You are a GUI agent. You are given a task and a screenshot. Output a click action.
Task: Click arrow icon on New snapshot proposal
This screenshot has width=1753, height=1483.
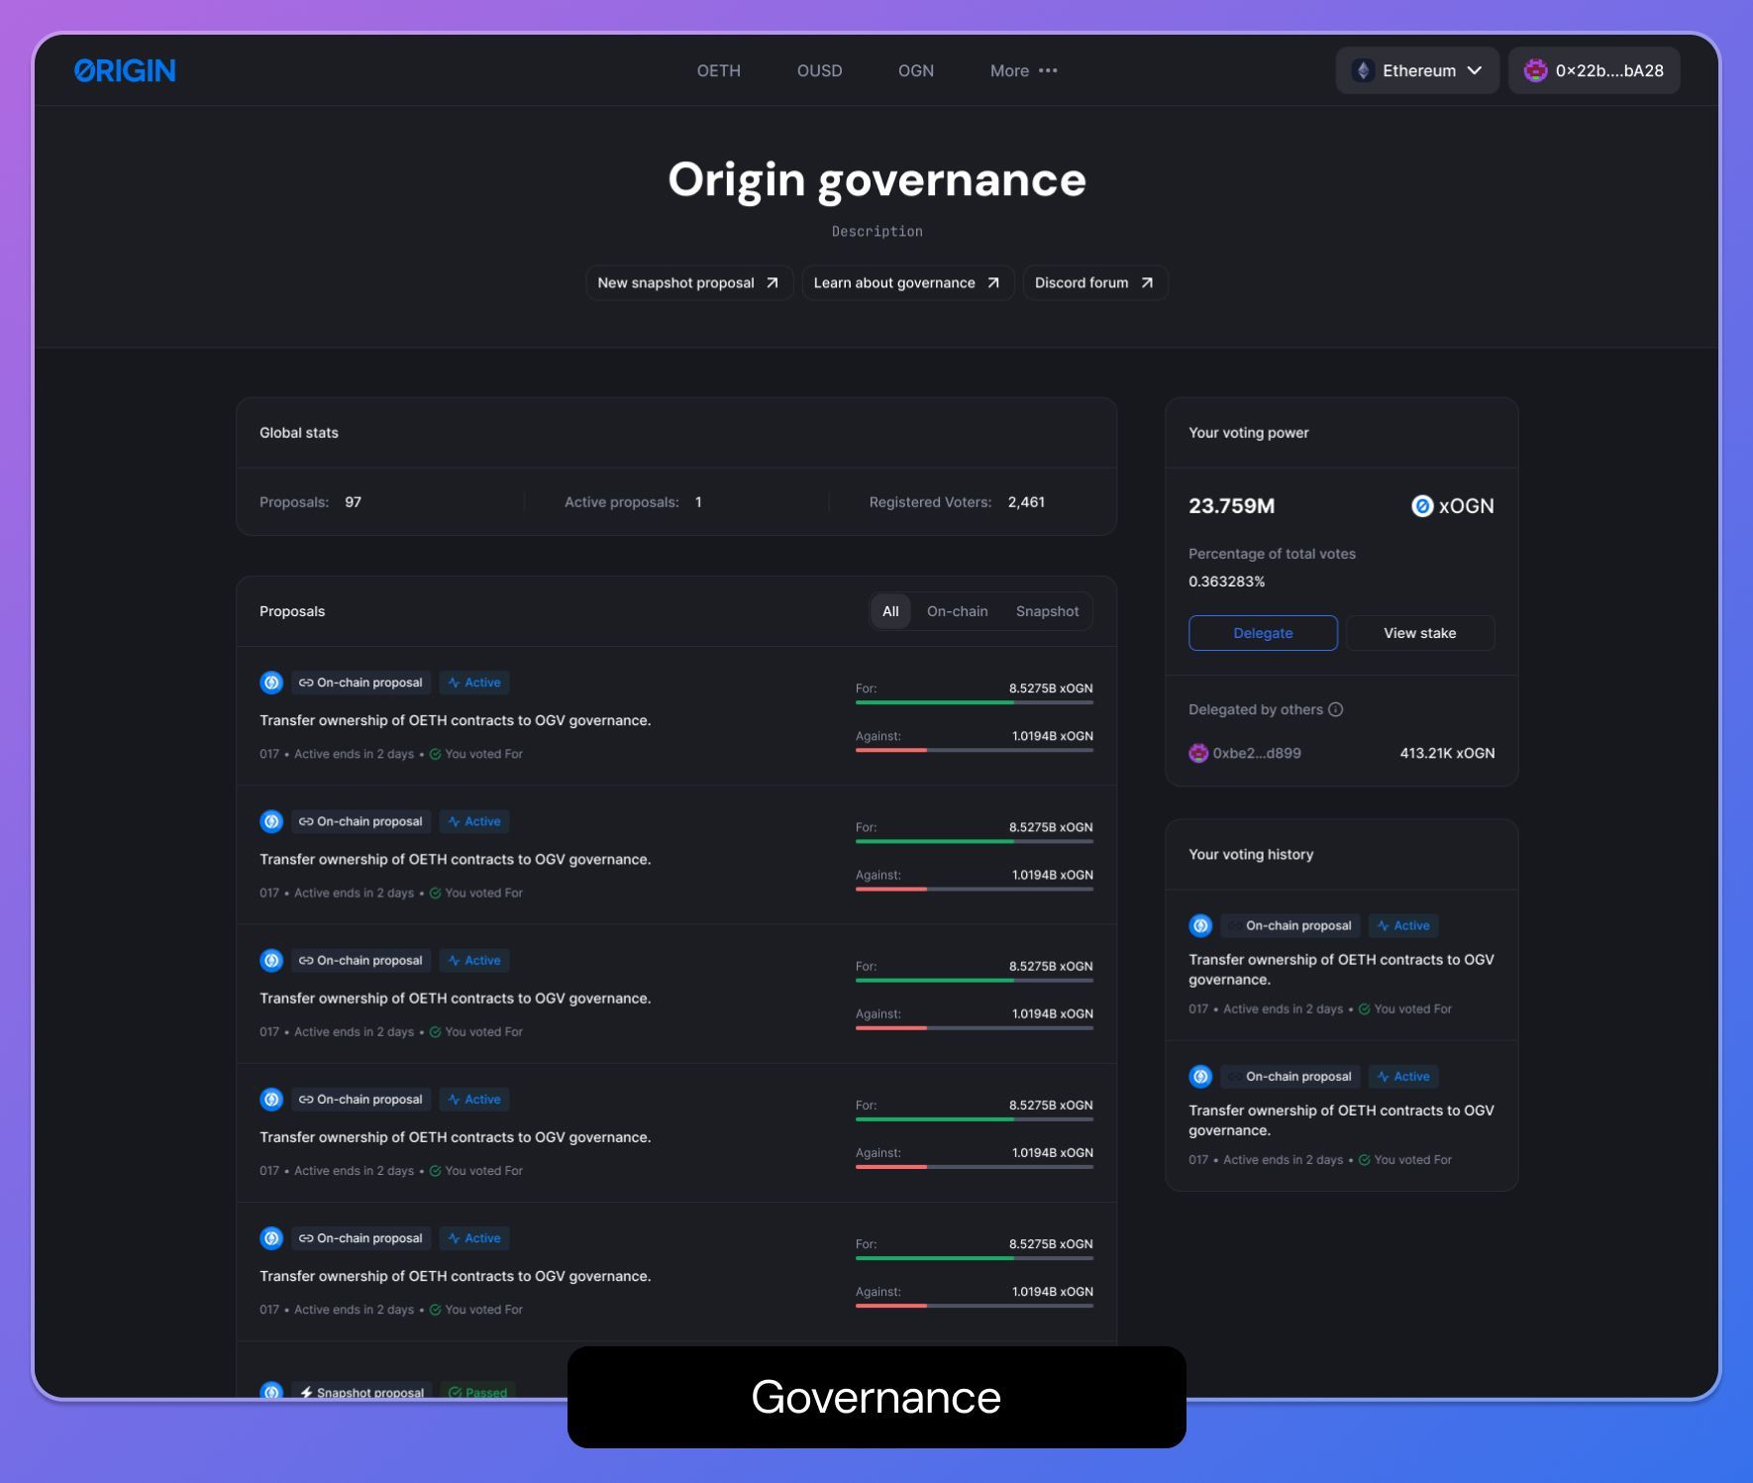pyautogui.click(x=773, y=282)
